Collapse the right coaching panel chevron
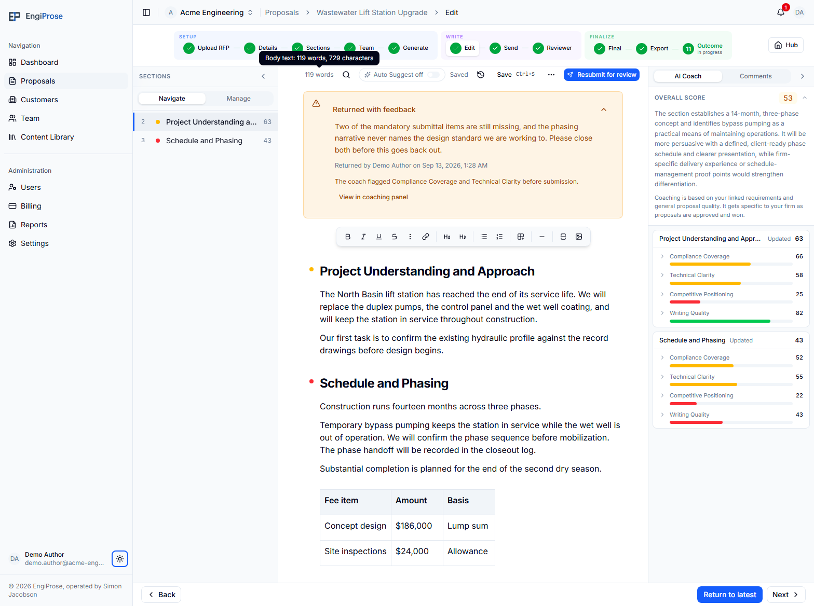Screen dimensions: 814x606 pyautogui.click(x=803, y=76)
